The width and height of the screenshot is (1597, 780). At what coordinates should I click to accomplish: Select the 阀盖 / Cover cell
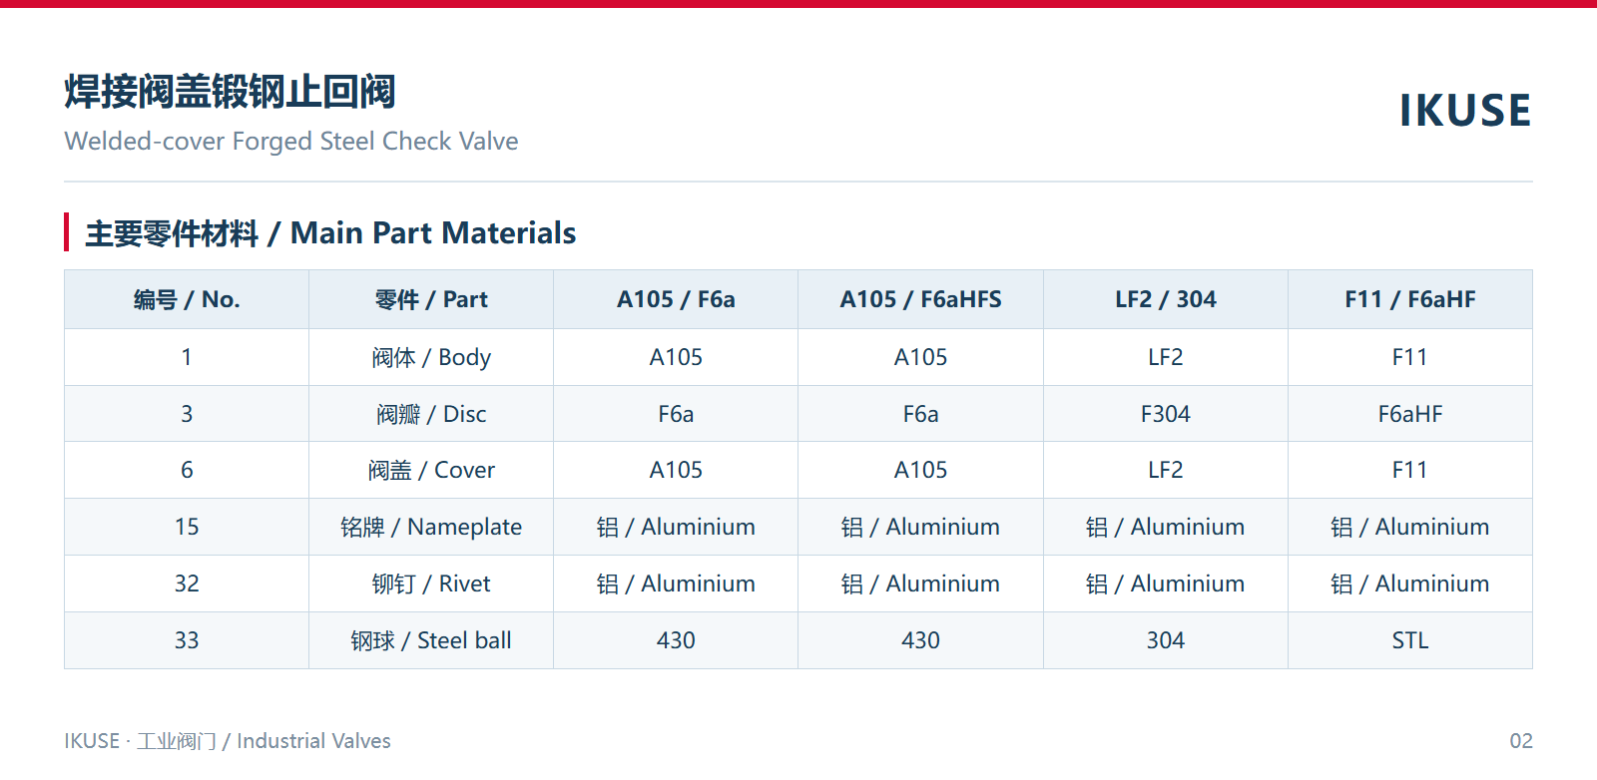431,470
